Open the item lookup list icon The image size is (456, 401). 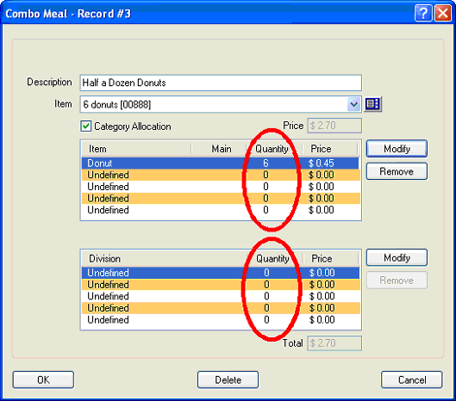point(373,104)
